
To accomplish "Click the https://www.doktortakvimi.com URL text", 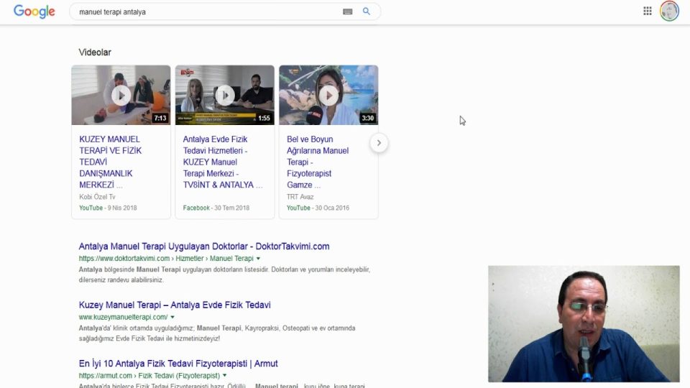I will click(x=124, y=258).
